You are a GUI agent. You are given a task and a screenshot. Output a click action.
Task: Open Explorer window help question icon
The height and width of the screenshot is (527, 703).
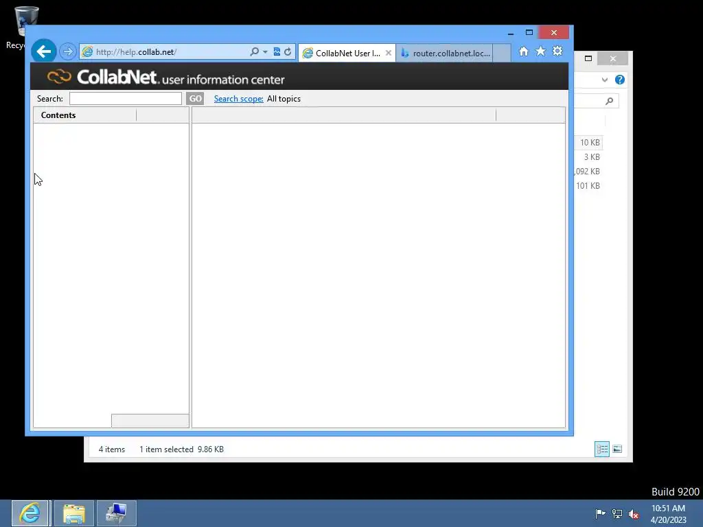pyautogui.click(x=620, y=80)
